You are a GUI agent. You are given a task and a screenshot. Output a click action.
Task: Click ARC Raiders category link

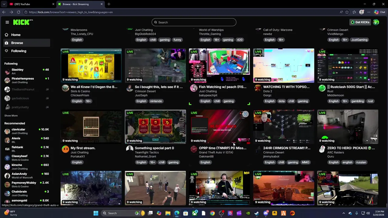pos(335,152)
